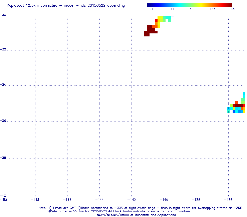
Task: Click the -40 latitude axis label
Action: pos(3,196)
